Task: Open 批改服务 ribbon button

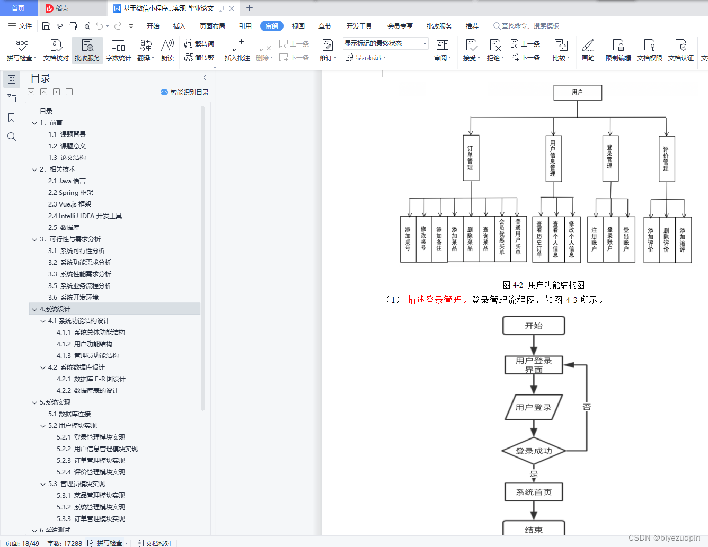Action: 87,50
